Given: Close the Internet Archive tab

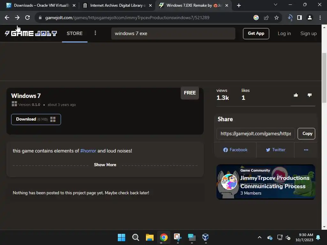Looking at the screenshot, I should pos(150,5).
